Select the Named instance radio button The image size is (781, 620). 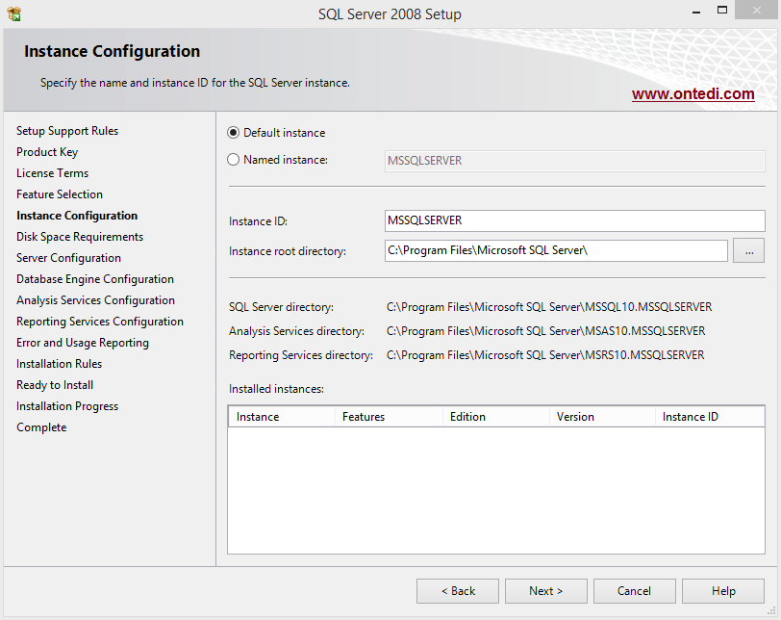click(233, 160)
